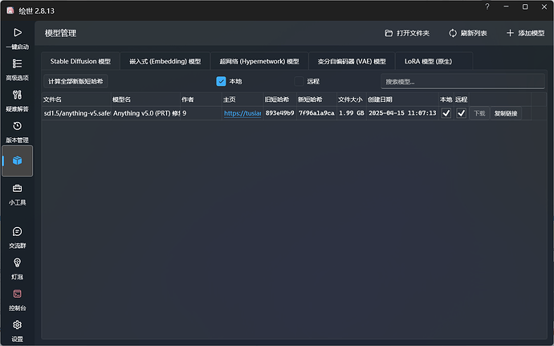
Task: Click the 新短哈希 column header
Action: pos(316,100)
